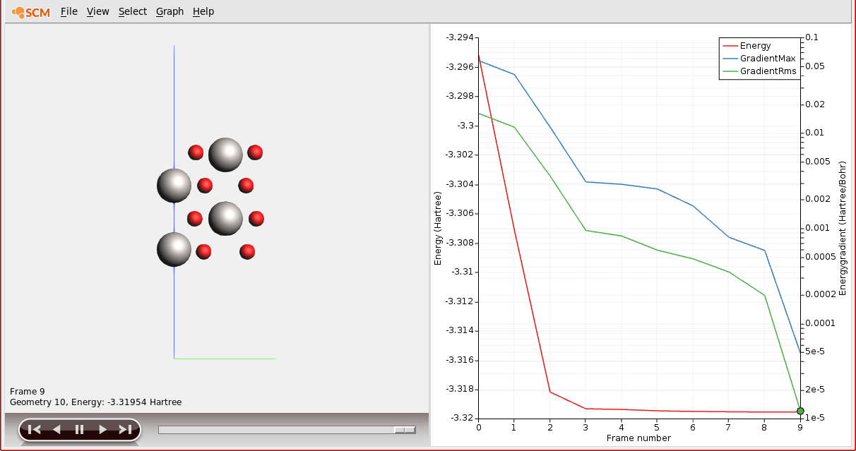Open the Select menu
Image resolution: width=856 pixels, height=451 pixels.
[132, 11]
